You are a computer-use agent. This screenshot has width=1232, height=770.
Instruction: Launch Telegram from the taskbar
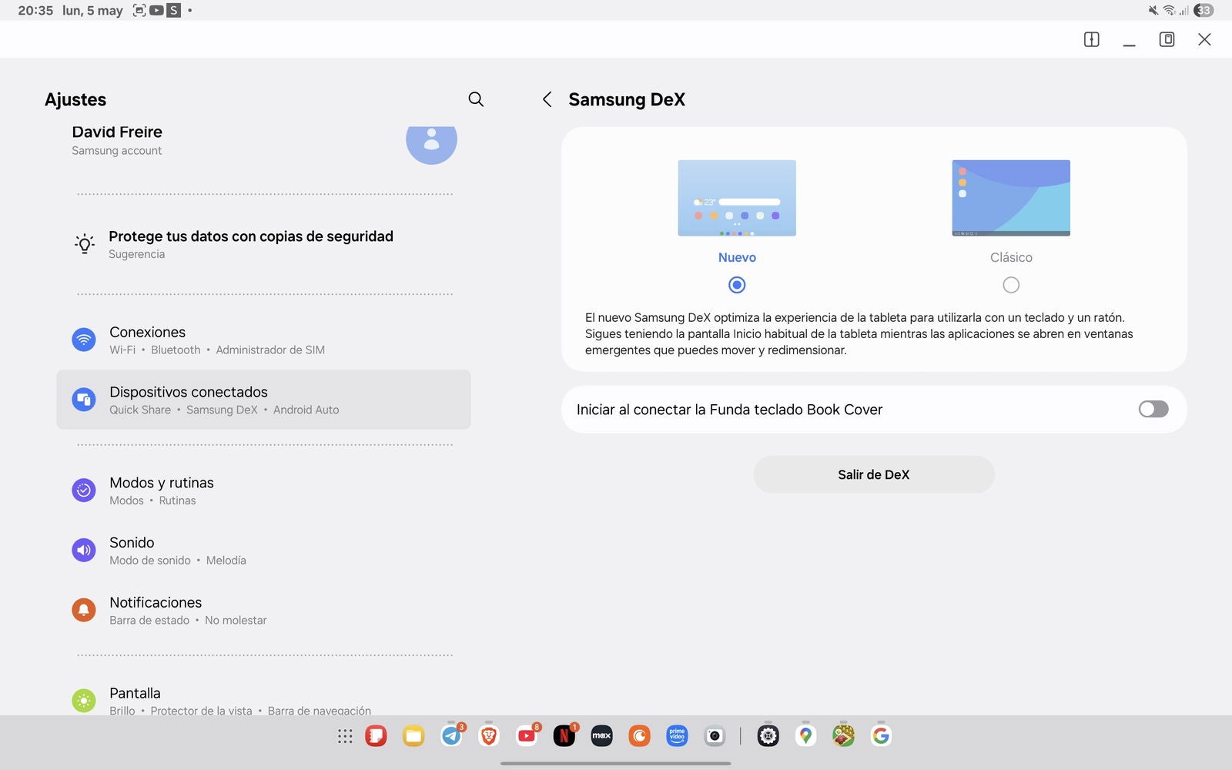(x=451, y=736)
